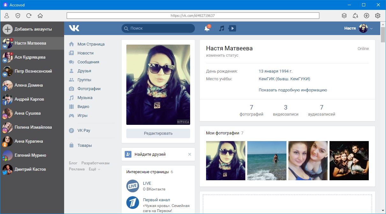The height and width of the screenshot is (214, 386).
Task: Open the 3 видеозаписи counter
Action: tap(286, 110)
